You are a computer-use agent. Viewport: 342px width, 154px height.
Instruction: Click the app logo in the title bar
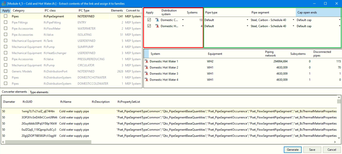[3, 4]
